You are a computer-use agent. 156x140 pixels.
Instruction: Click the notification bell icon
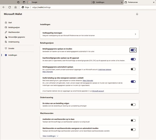click(137, 14)
